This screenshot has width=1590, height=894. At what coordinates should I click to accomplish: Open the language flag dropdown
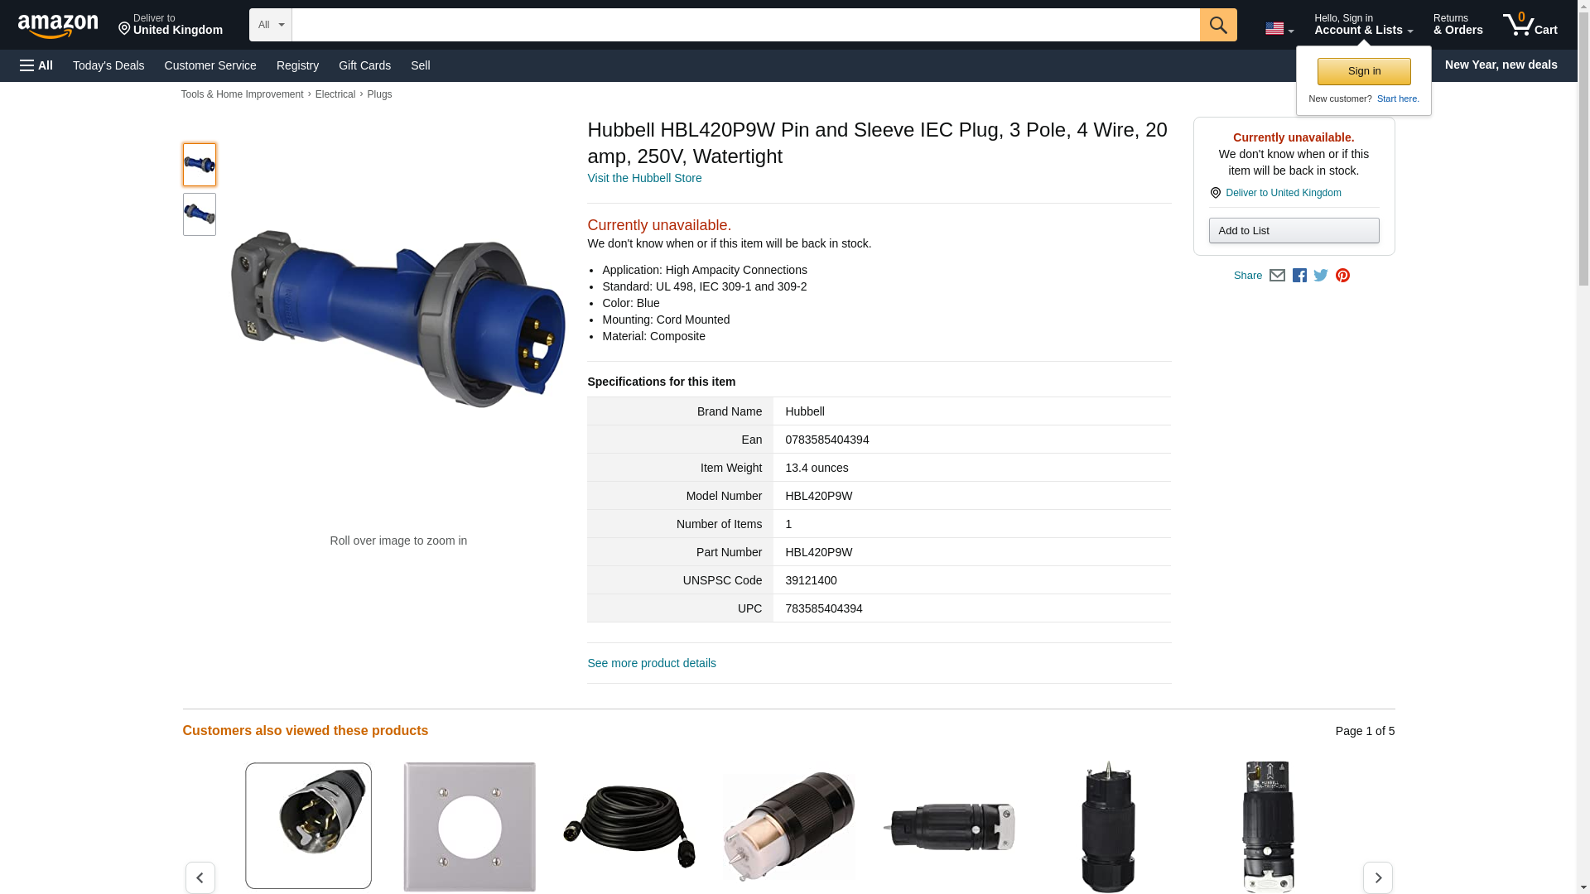click(1279, 28)
